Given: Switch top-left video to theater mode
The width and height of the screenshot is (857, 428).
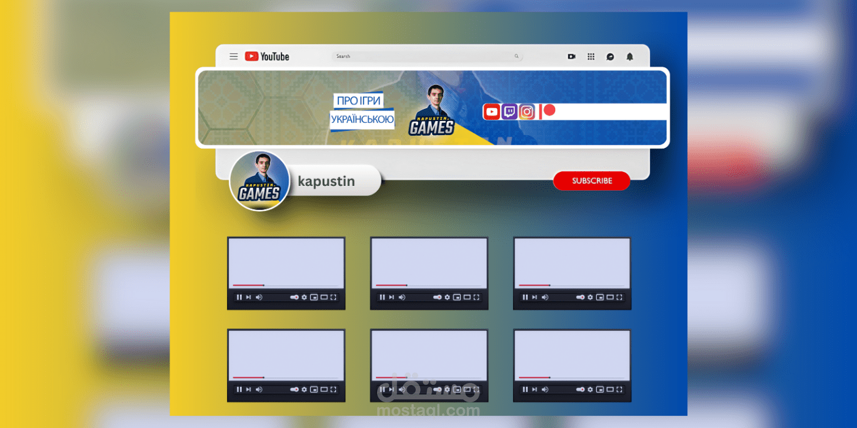Looking at the screenshot, I should click(x=324, y=297).
